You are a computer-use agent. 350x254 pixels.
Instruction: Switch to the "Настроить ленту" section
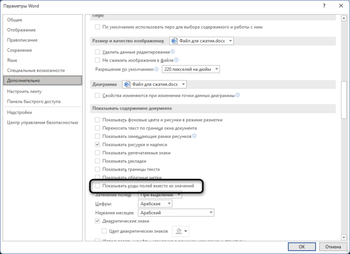[24, 91]
